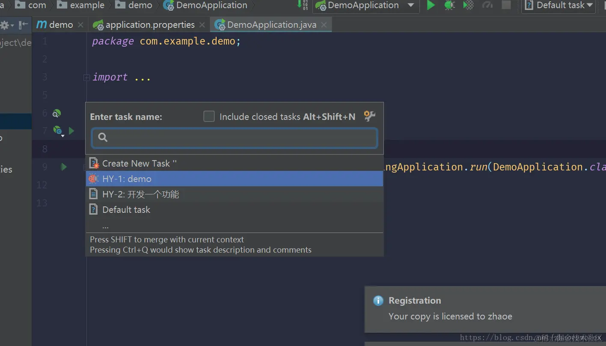Screen dimensions: 606x346
Task: Click the profiler gauge icon in toolbar
Action: [487, 5]
